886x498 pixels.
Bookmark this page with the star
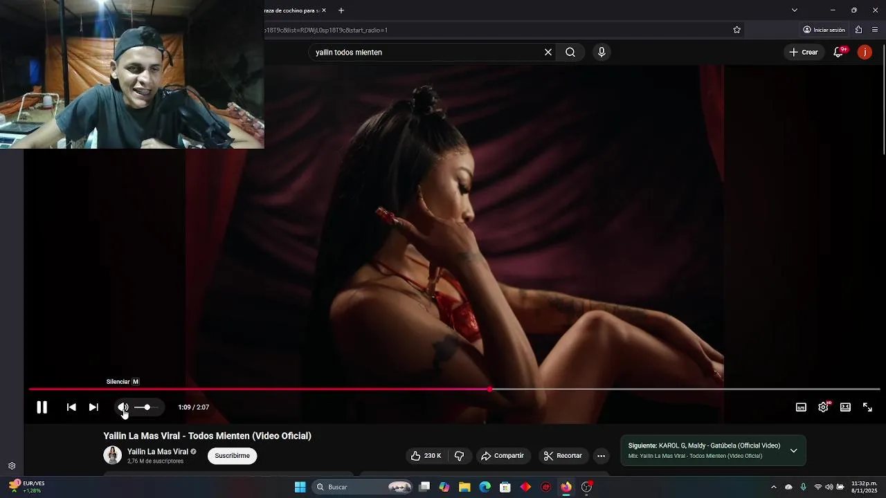(736, 30)
